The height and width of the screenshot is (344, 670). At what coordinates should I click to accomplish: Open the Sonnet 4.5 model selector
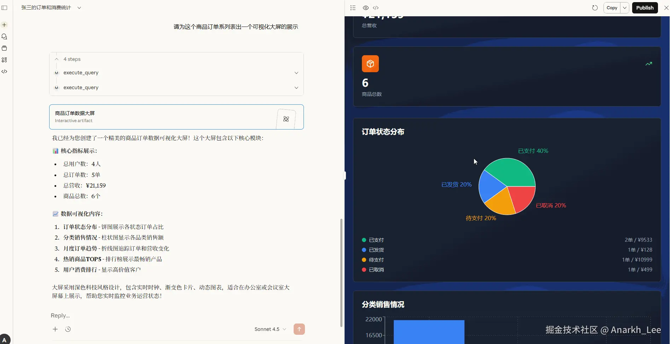click(270, 329)
